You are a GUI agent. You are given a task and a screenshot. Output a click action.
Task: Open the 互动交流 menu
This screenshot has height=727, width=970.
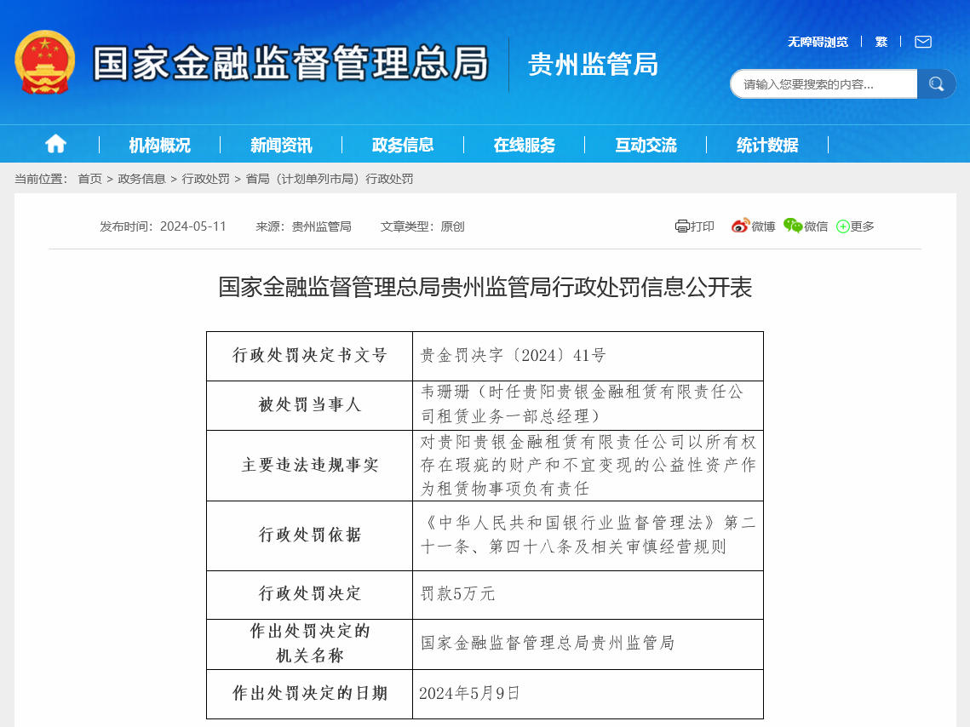coord(646,145)
